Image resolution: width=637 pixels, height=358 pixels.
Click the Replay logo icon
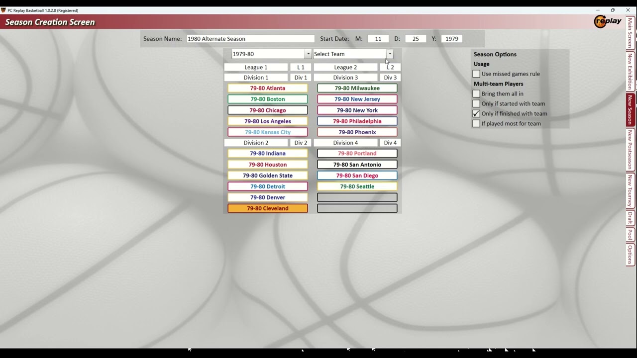608,21
